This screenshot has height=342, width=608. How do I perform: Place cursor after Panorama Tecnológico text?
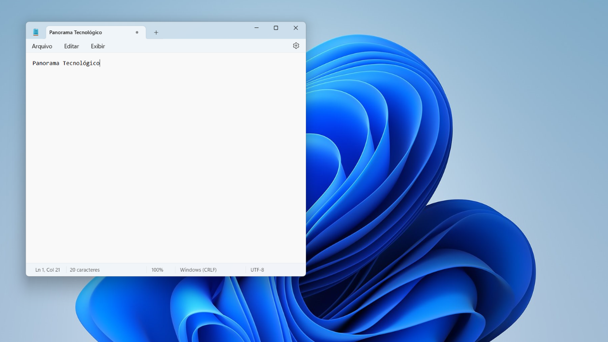100,63
